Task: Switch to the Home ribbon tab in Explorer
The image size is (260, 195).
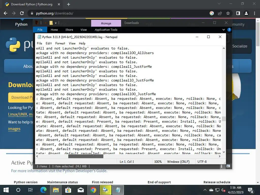Action: click(x=54, y=30)
